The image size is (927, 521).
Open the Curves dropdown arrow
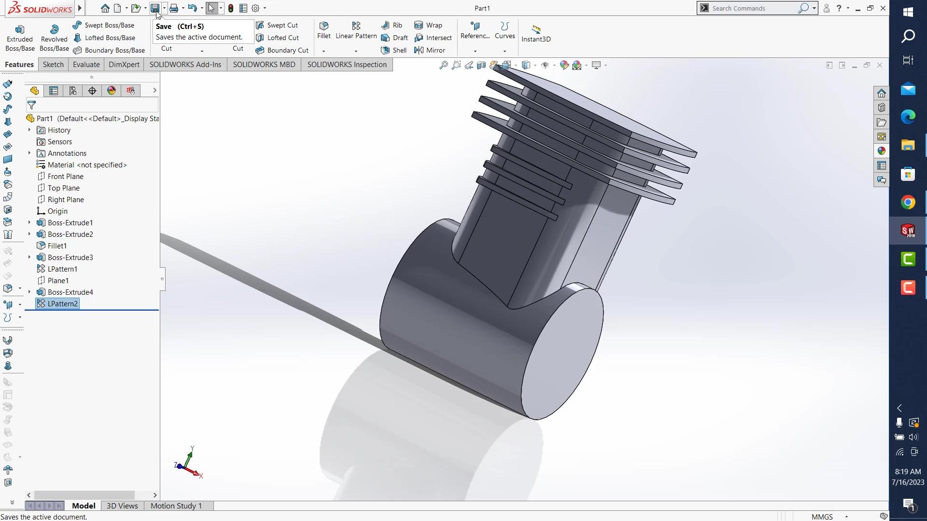(x=505, y=51)
